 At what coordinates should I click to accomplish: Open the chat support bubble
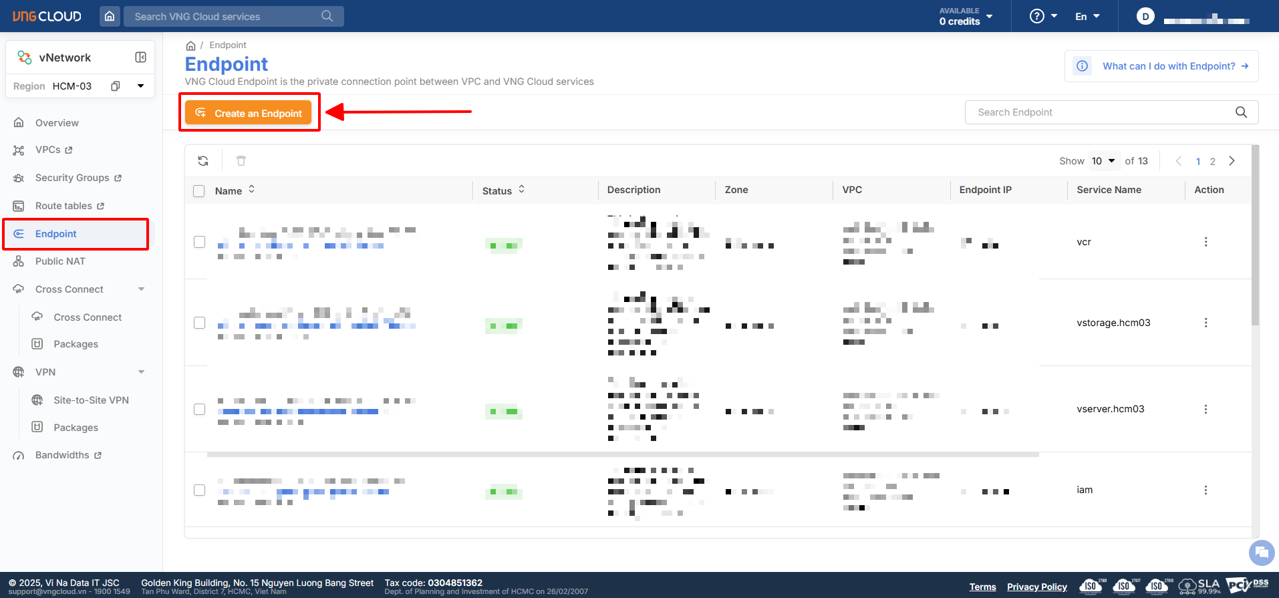pos(1261,553)
